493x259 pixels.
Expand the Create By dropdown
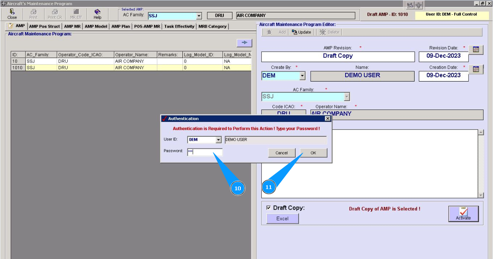302,76
